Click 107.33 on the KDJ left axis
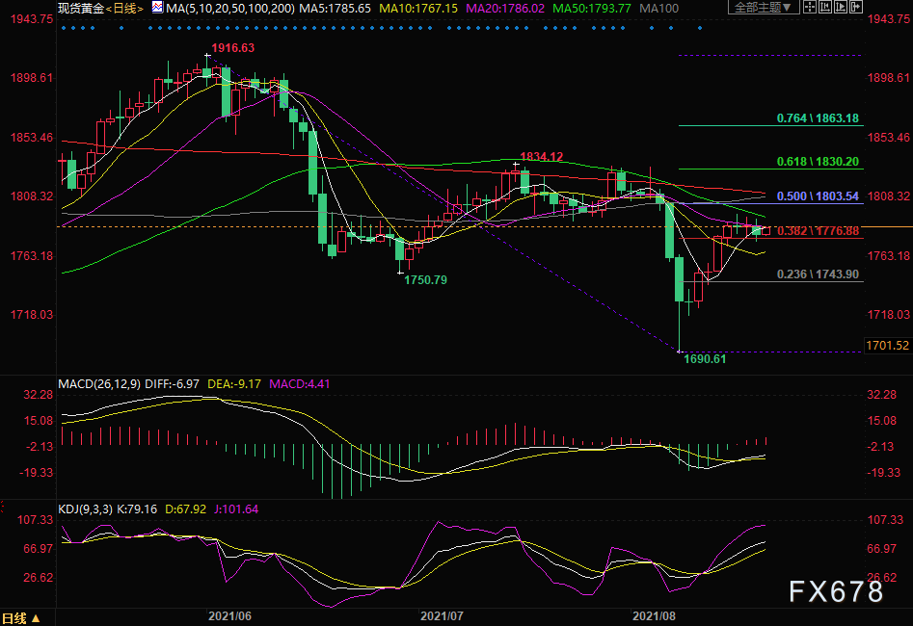The width and height of the screenshot is (913, 626). [x=35, y=519]
